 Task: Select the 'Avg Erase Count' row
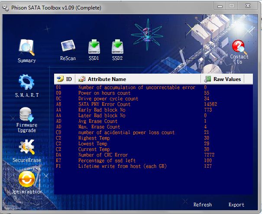[x=153, y=121]
